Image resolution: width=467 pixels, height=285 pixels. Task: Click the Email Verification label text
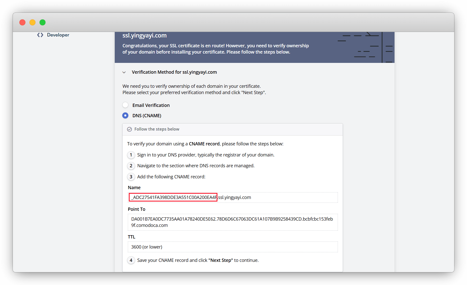point(151,105)
